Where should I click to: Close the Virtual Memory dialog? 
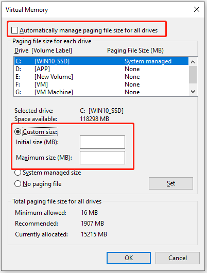[197, 9]
